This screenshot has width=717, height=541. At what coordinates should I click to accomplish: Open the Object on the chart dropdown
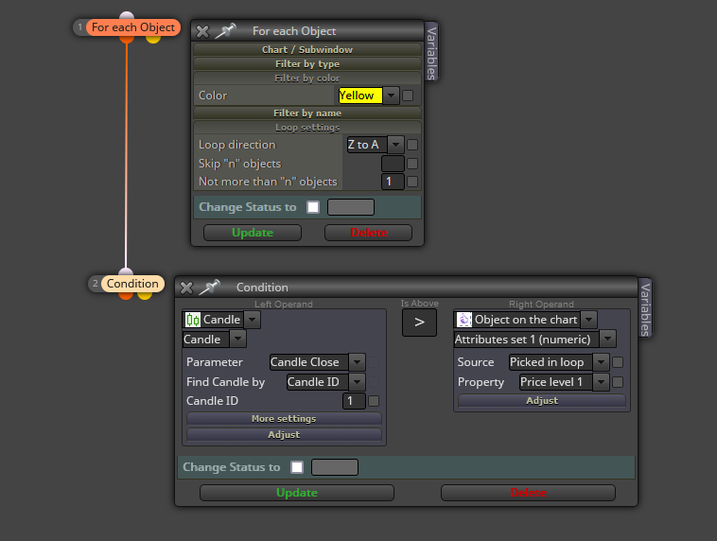(589, 320)
